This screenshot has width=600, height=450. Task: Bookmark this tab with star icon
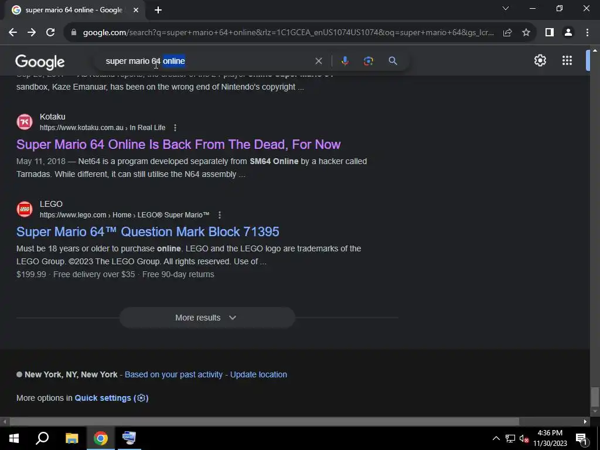[x=526, y=33]
